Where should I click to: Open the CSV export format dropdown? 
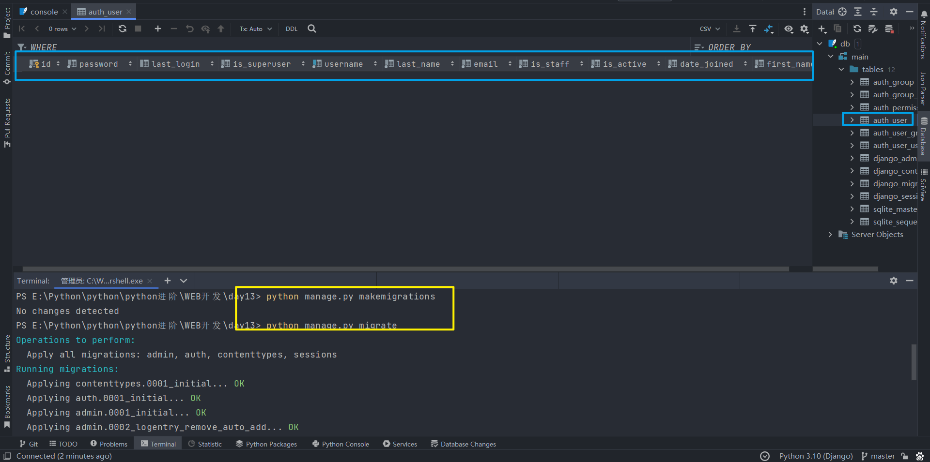[710, 29]
